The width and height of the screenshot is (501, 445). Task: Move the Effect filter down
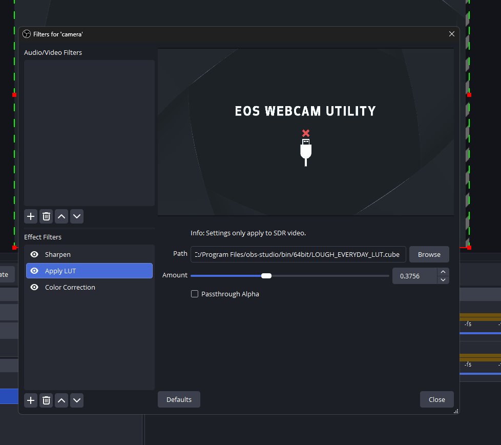coord(77,400)
